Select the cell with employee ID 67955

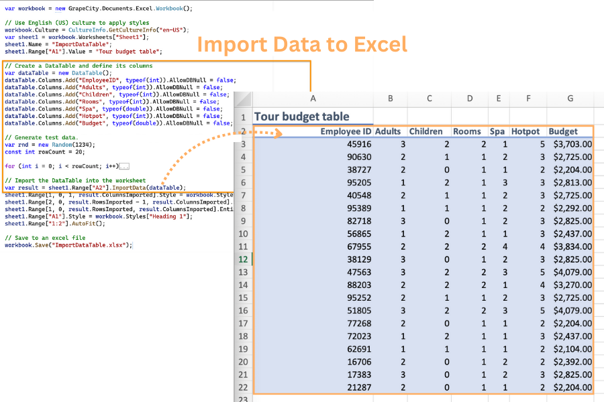(313, 247)
